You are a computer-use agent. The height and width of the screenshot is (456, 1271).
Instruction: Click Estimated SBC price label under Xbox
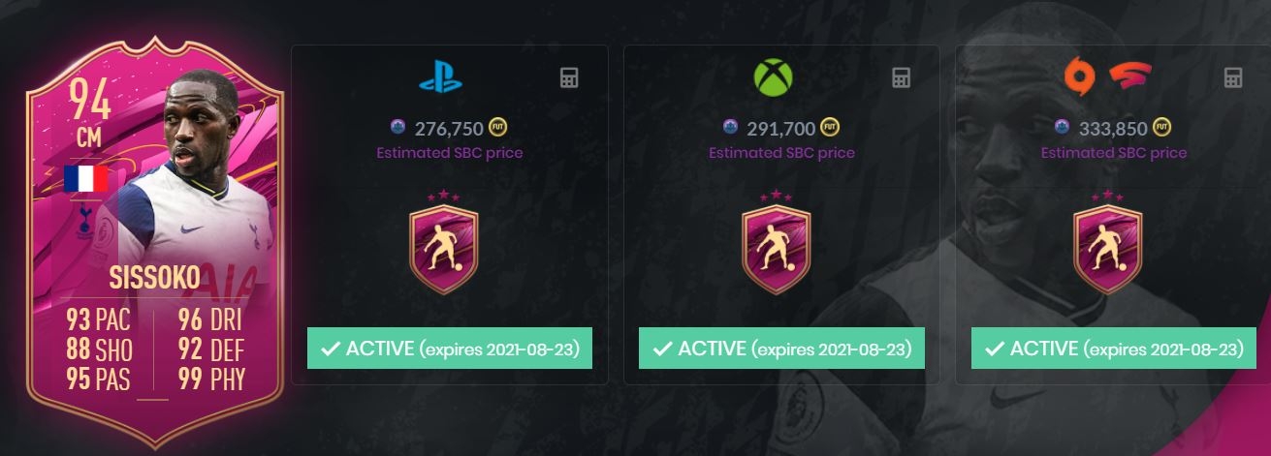click(x=781, y=153)
